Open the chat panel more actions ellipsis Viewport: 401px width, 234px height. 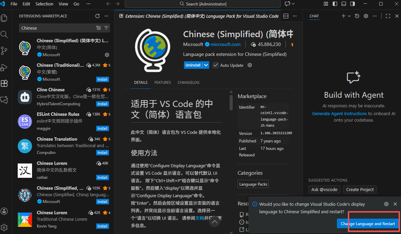pos(375,16)
